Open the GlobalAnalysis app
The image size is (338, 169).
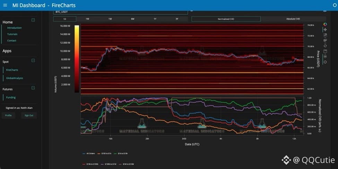point(15,78)
